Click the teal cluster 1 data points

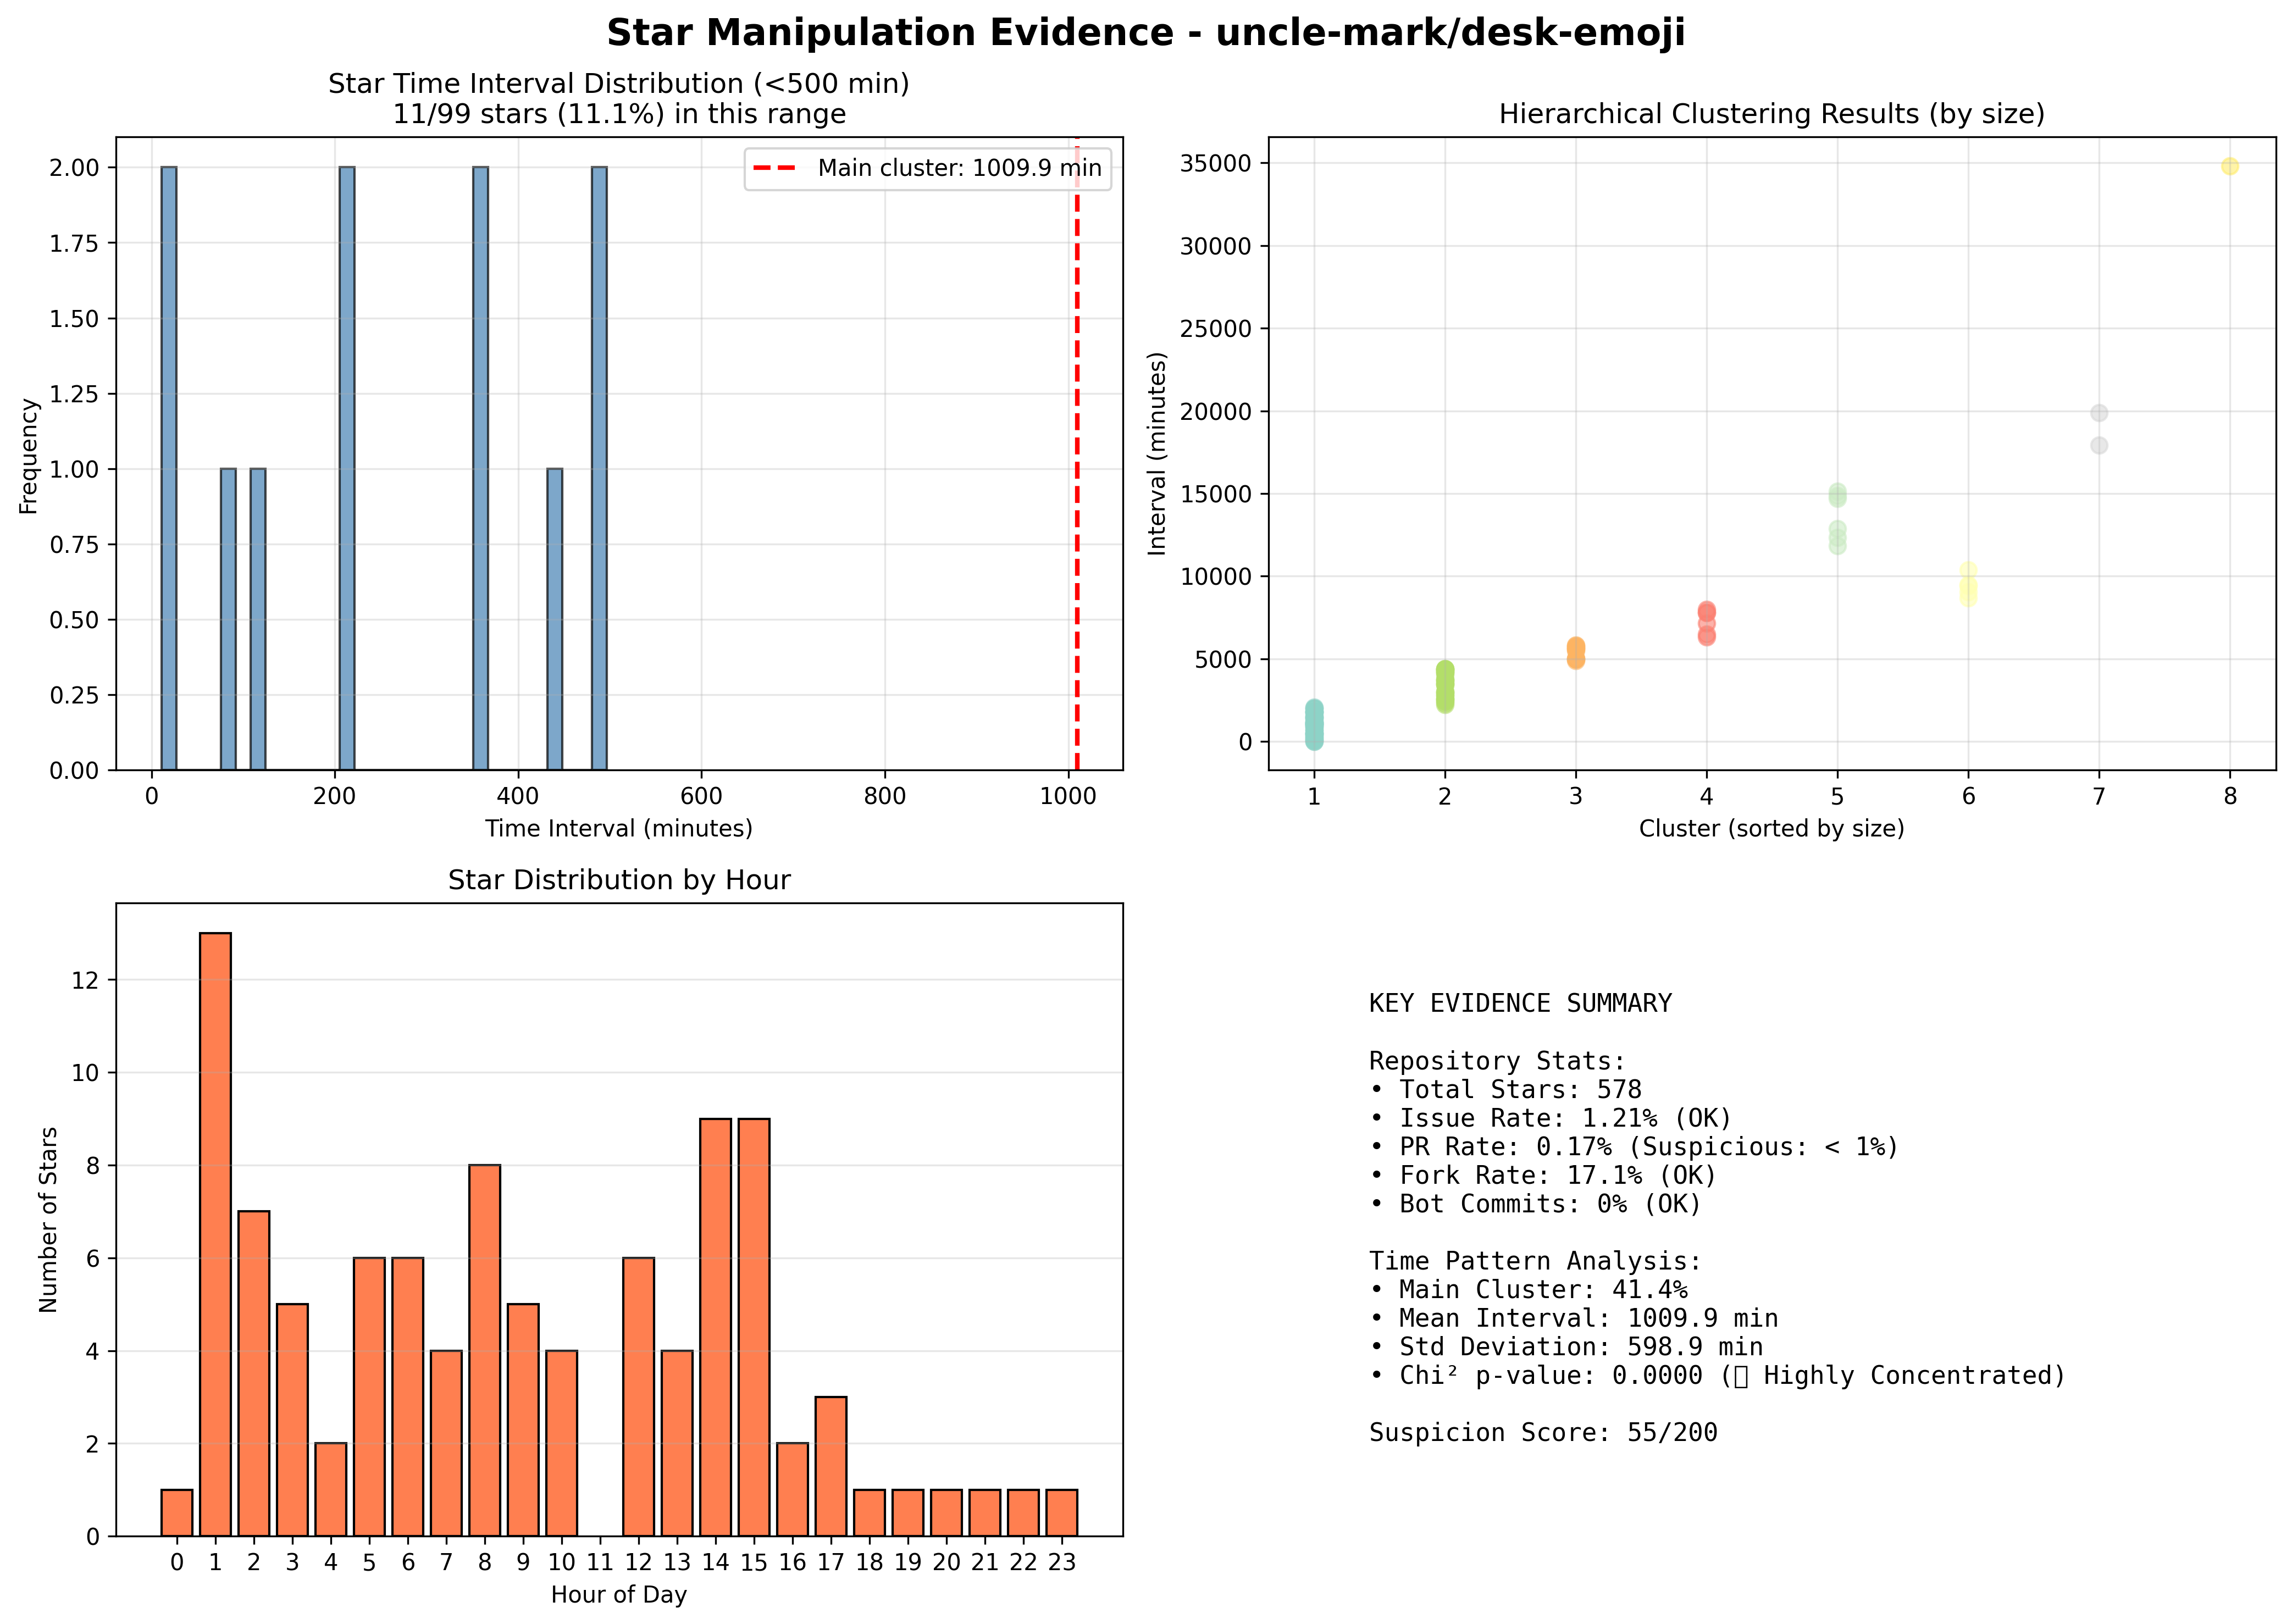[x=1314, y=725]
